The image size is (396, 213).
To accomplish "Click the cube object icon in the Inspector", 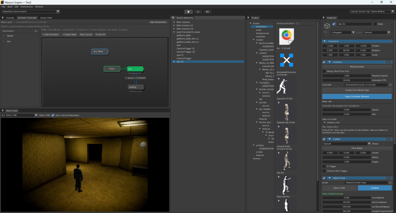I will [x=327, y=26].
